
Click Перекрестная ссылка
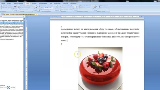[66, 10]
